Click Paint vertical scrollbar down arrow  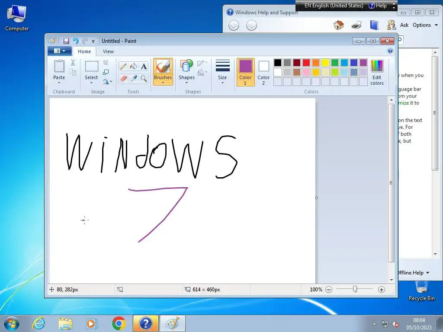pyautogui.click(x=391, y=280)
